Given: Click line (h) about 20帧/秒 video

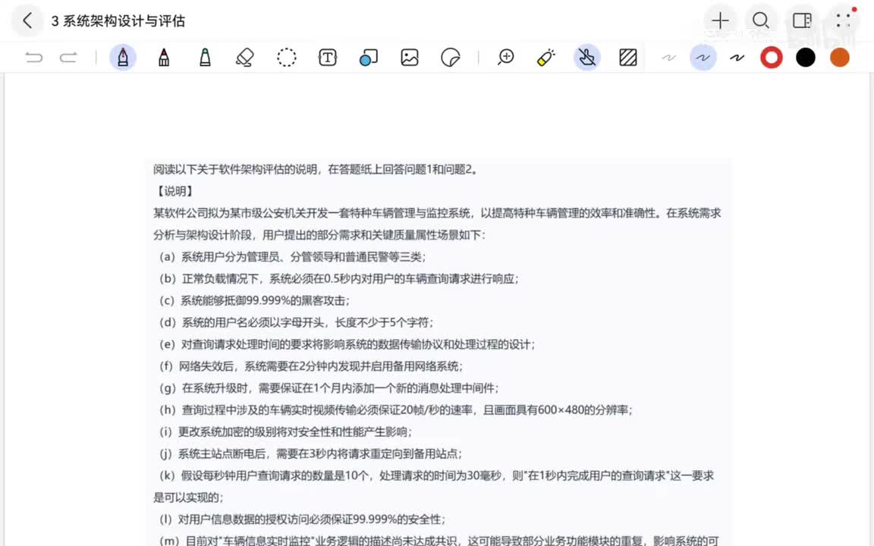Looking at the screenshot, I should 396,410.
